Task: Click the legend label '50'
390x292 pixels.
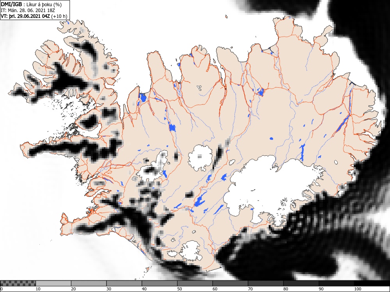Action: tap(179, 289)
